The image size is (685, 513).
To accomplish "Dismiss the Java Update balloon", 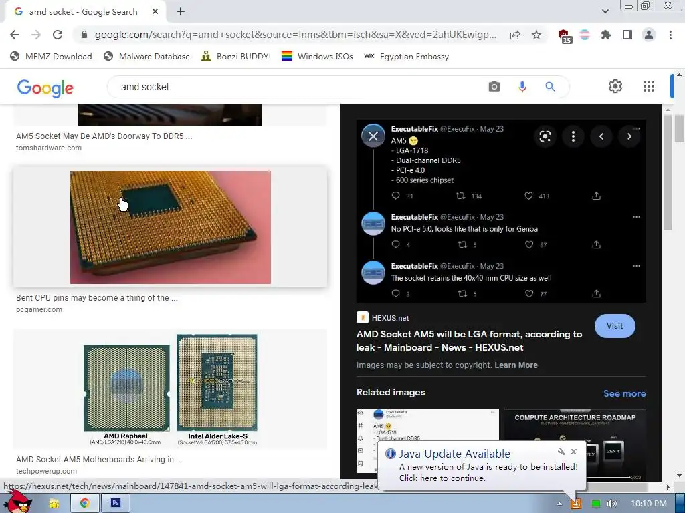I will click(x=573, y=452).
